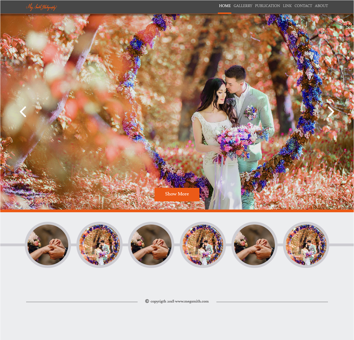Open the CONTACT page
The image size is (354, 340).
pos(303,6)
